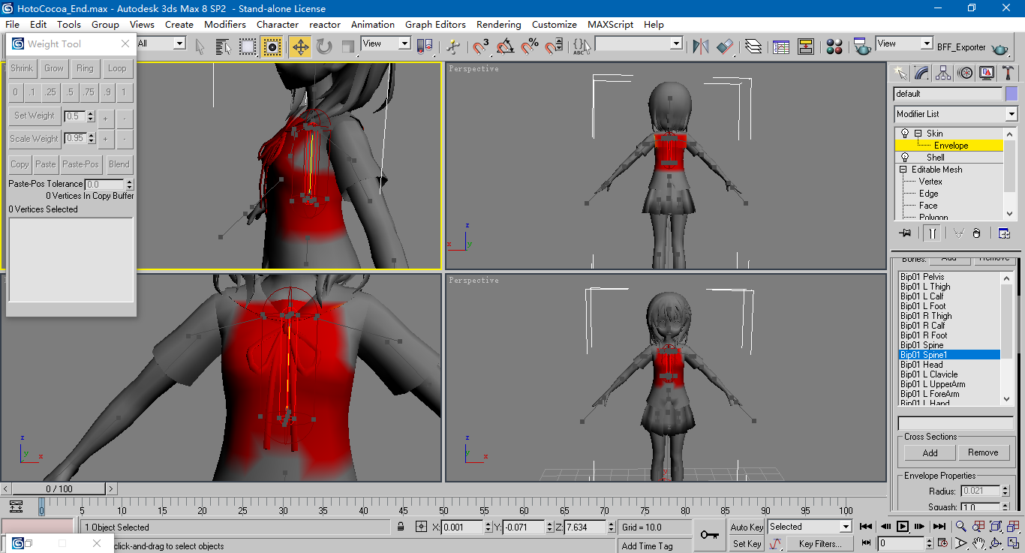
Task: Click the Rotate tool icon
Action: point(324,47)
